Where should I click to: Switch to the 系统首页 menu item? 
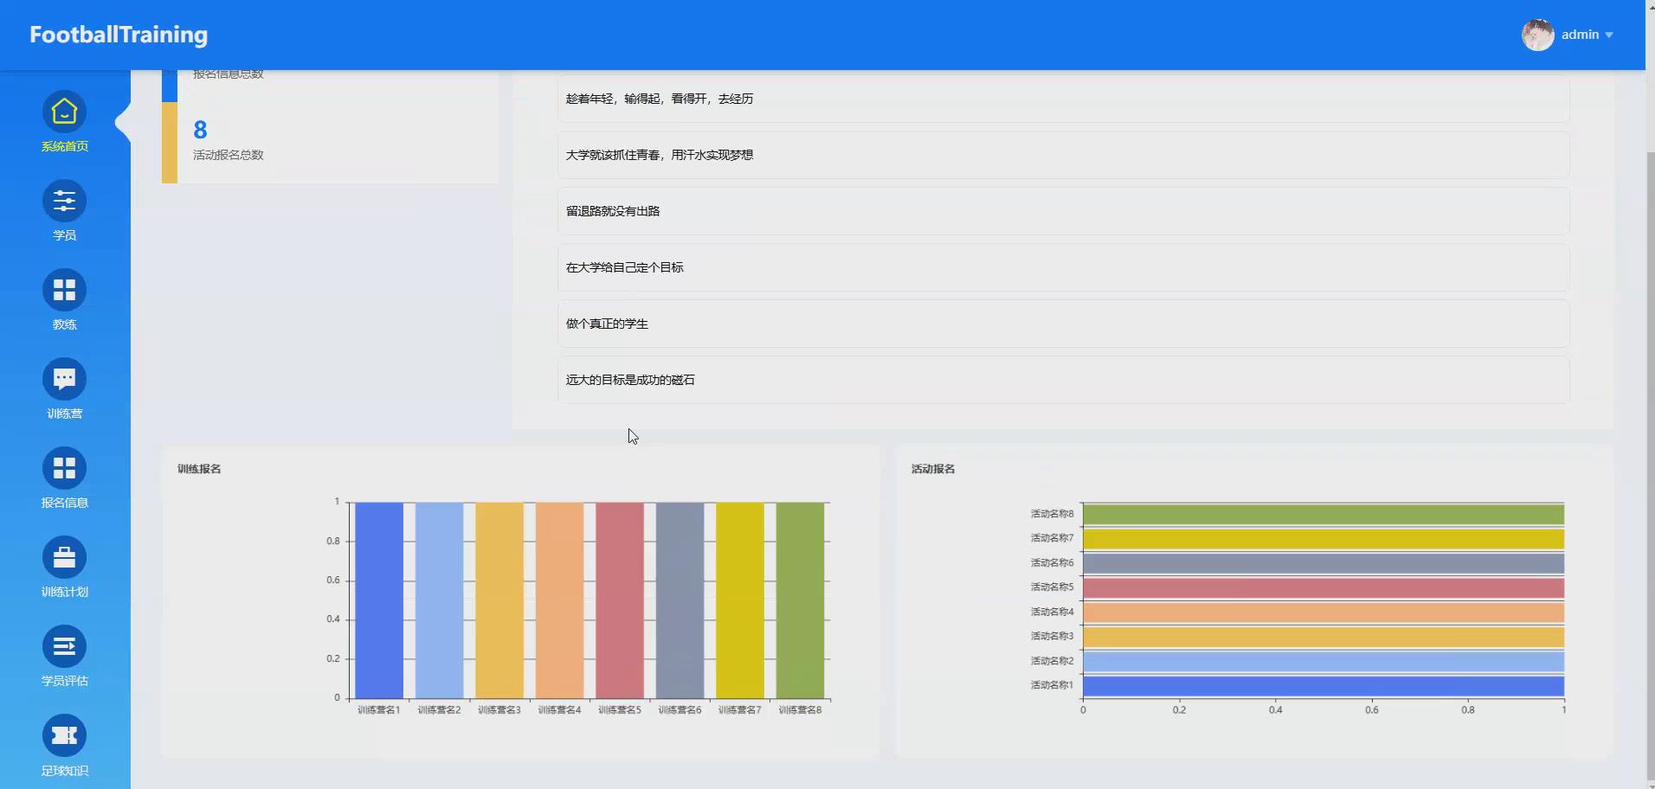64,145
